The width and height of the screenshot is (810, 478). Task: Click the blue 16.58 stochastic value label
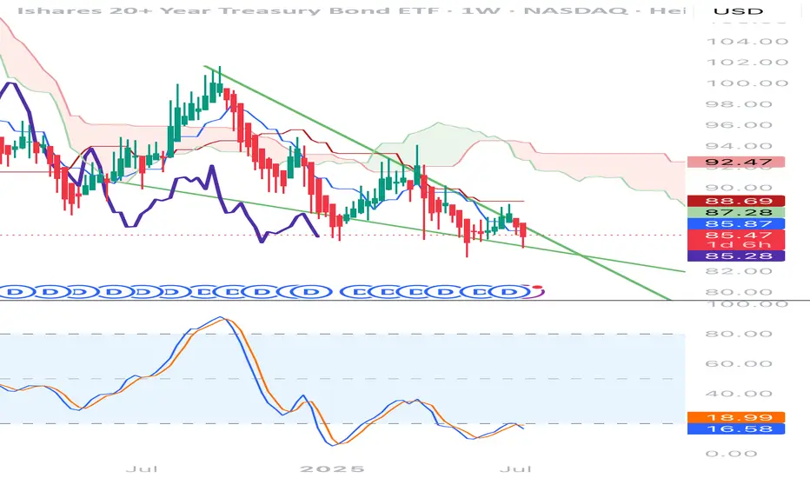click(x=736, y=428)
